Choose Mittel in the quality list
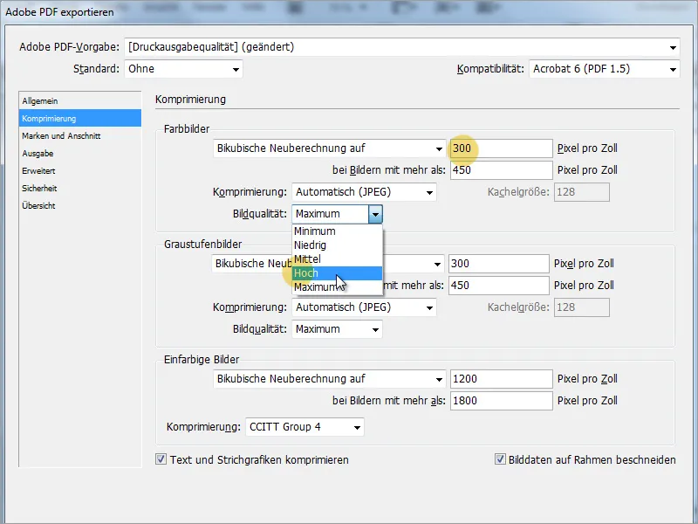Image resolution: width=698 pixels, height=524 pixels. [337, 259]
